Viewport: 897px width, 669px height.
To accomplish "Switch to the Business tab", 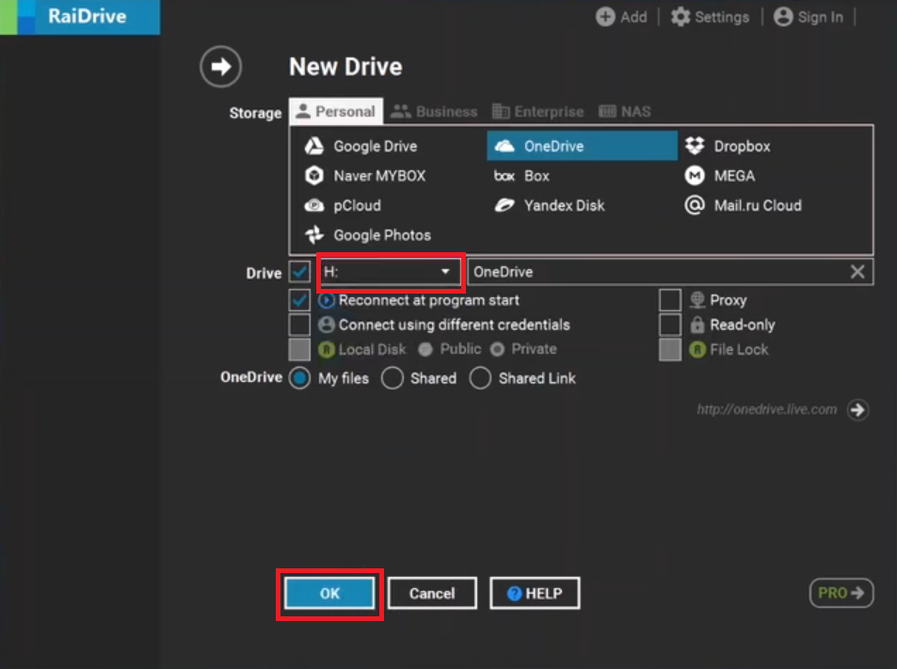I will point(434,111).
